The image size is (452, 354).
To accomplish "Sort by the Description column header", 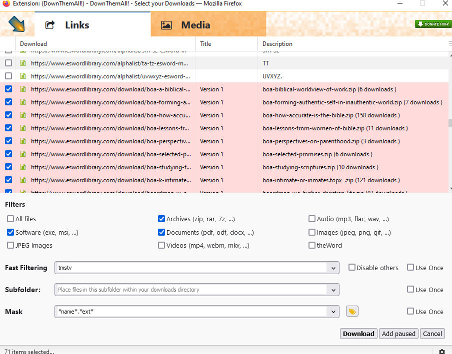I will (x=353, y=44).
